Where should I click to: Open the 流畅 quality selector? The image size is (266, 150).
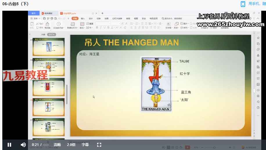pyautogui.click(x=57, y=144)
